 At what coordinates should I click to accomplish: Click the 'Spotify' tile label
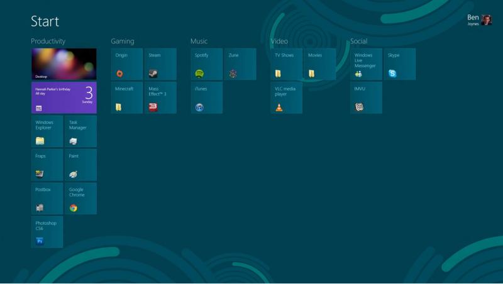(201, 55)
